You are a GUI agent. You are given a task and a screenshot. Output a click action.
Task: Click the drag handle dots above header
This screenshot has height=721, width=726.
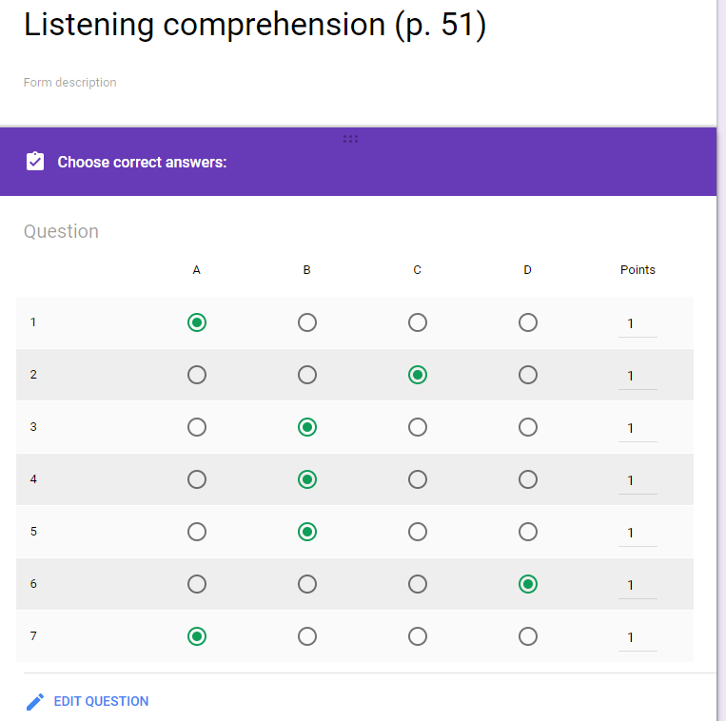[x=350, y=139]
